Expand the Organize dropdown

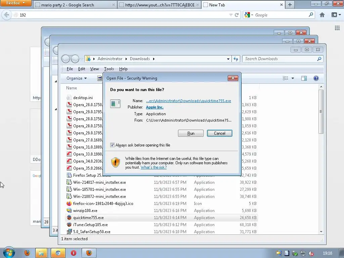(x=77, y=78)
